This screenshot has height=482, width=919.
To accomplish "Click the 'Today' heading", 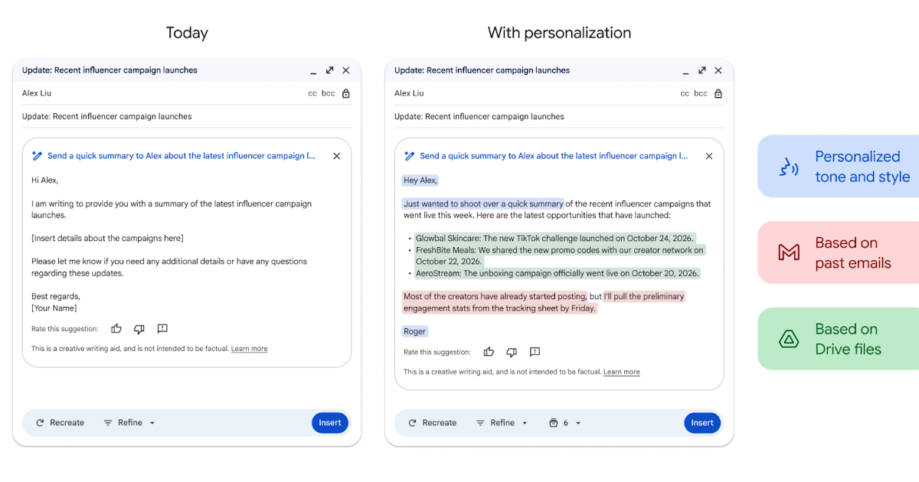I will coord(187,33).
